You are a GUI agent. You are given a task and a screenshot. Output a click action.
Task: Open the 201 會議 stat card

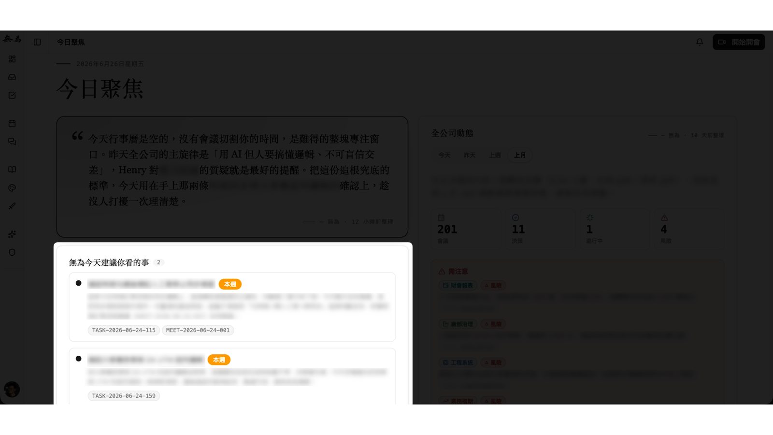tap(466, 229)
